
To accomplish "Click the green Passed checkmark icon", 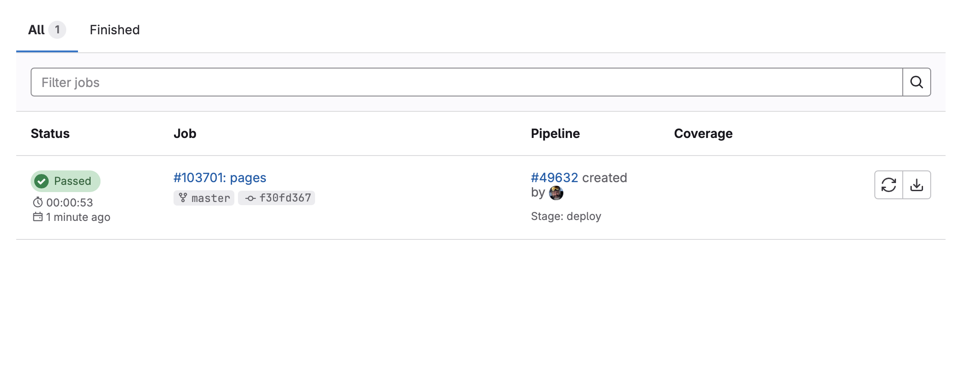I will click(42, 181).
